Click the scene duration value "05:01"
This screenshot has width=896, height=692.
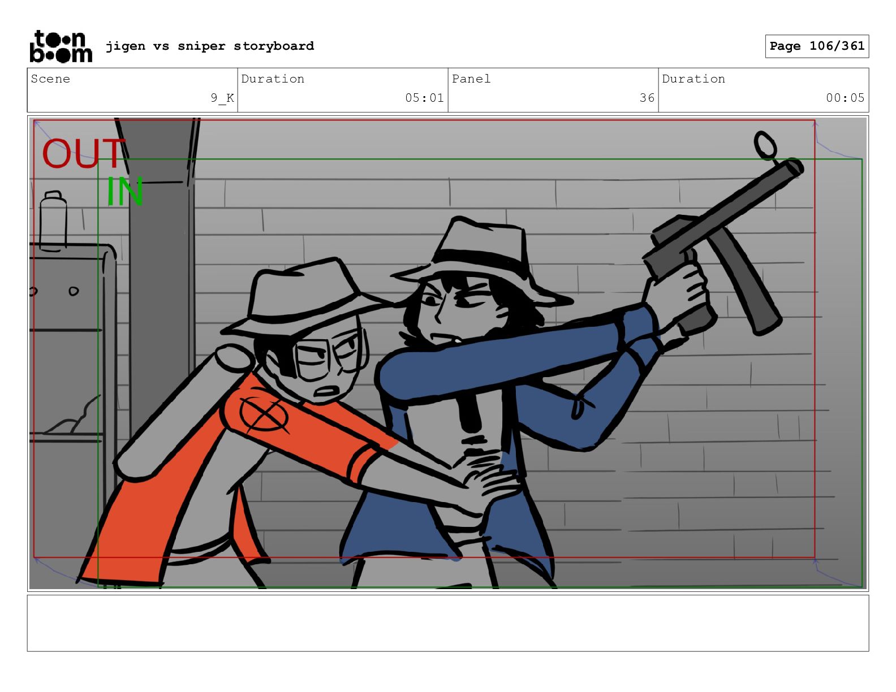(x=424, y=98)
